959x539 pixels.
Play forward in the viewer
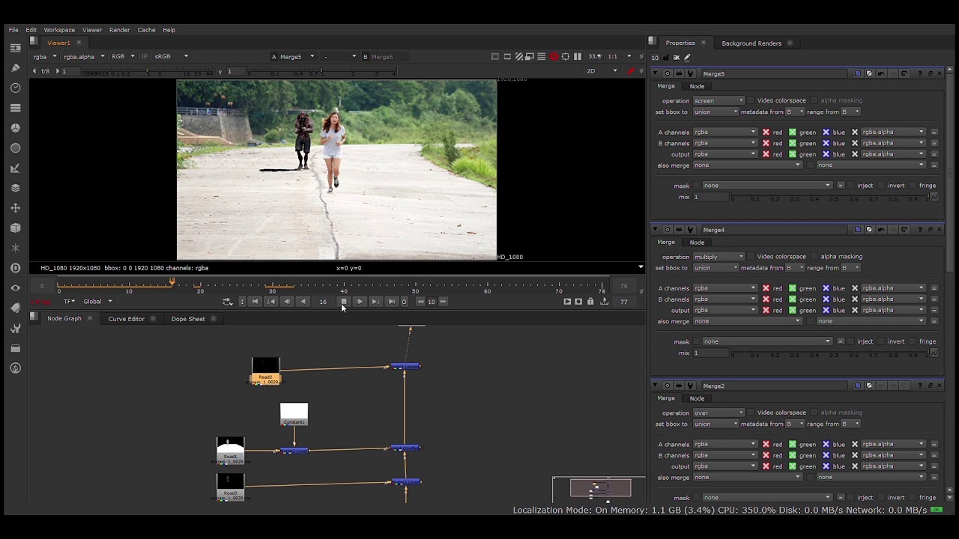pyautogui.click(x=359, y=302)
